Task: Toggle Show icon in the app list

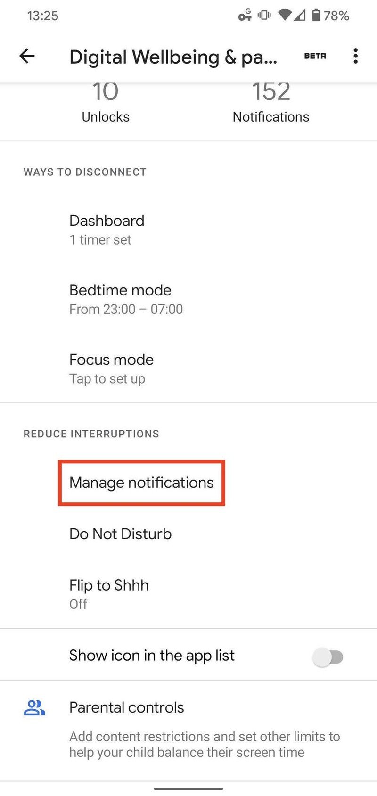Action: coord(328,656)
